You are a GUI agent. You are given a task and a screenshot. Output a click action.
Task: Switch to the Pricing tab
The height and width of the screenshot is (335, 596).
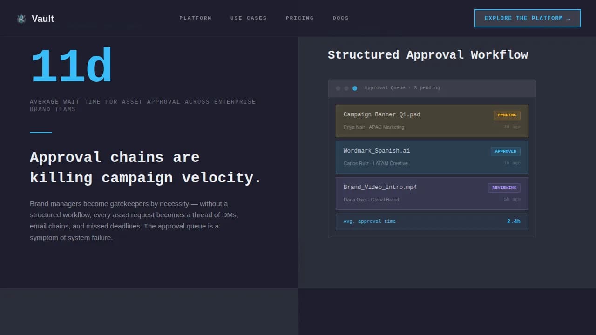299,18
